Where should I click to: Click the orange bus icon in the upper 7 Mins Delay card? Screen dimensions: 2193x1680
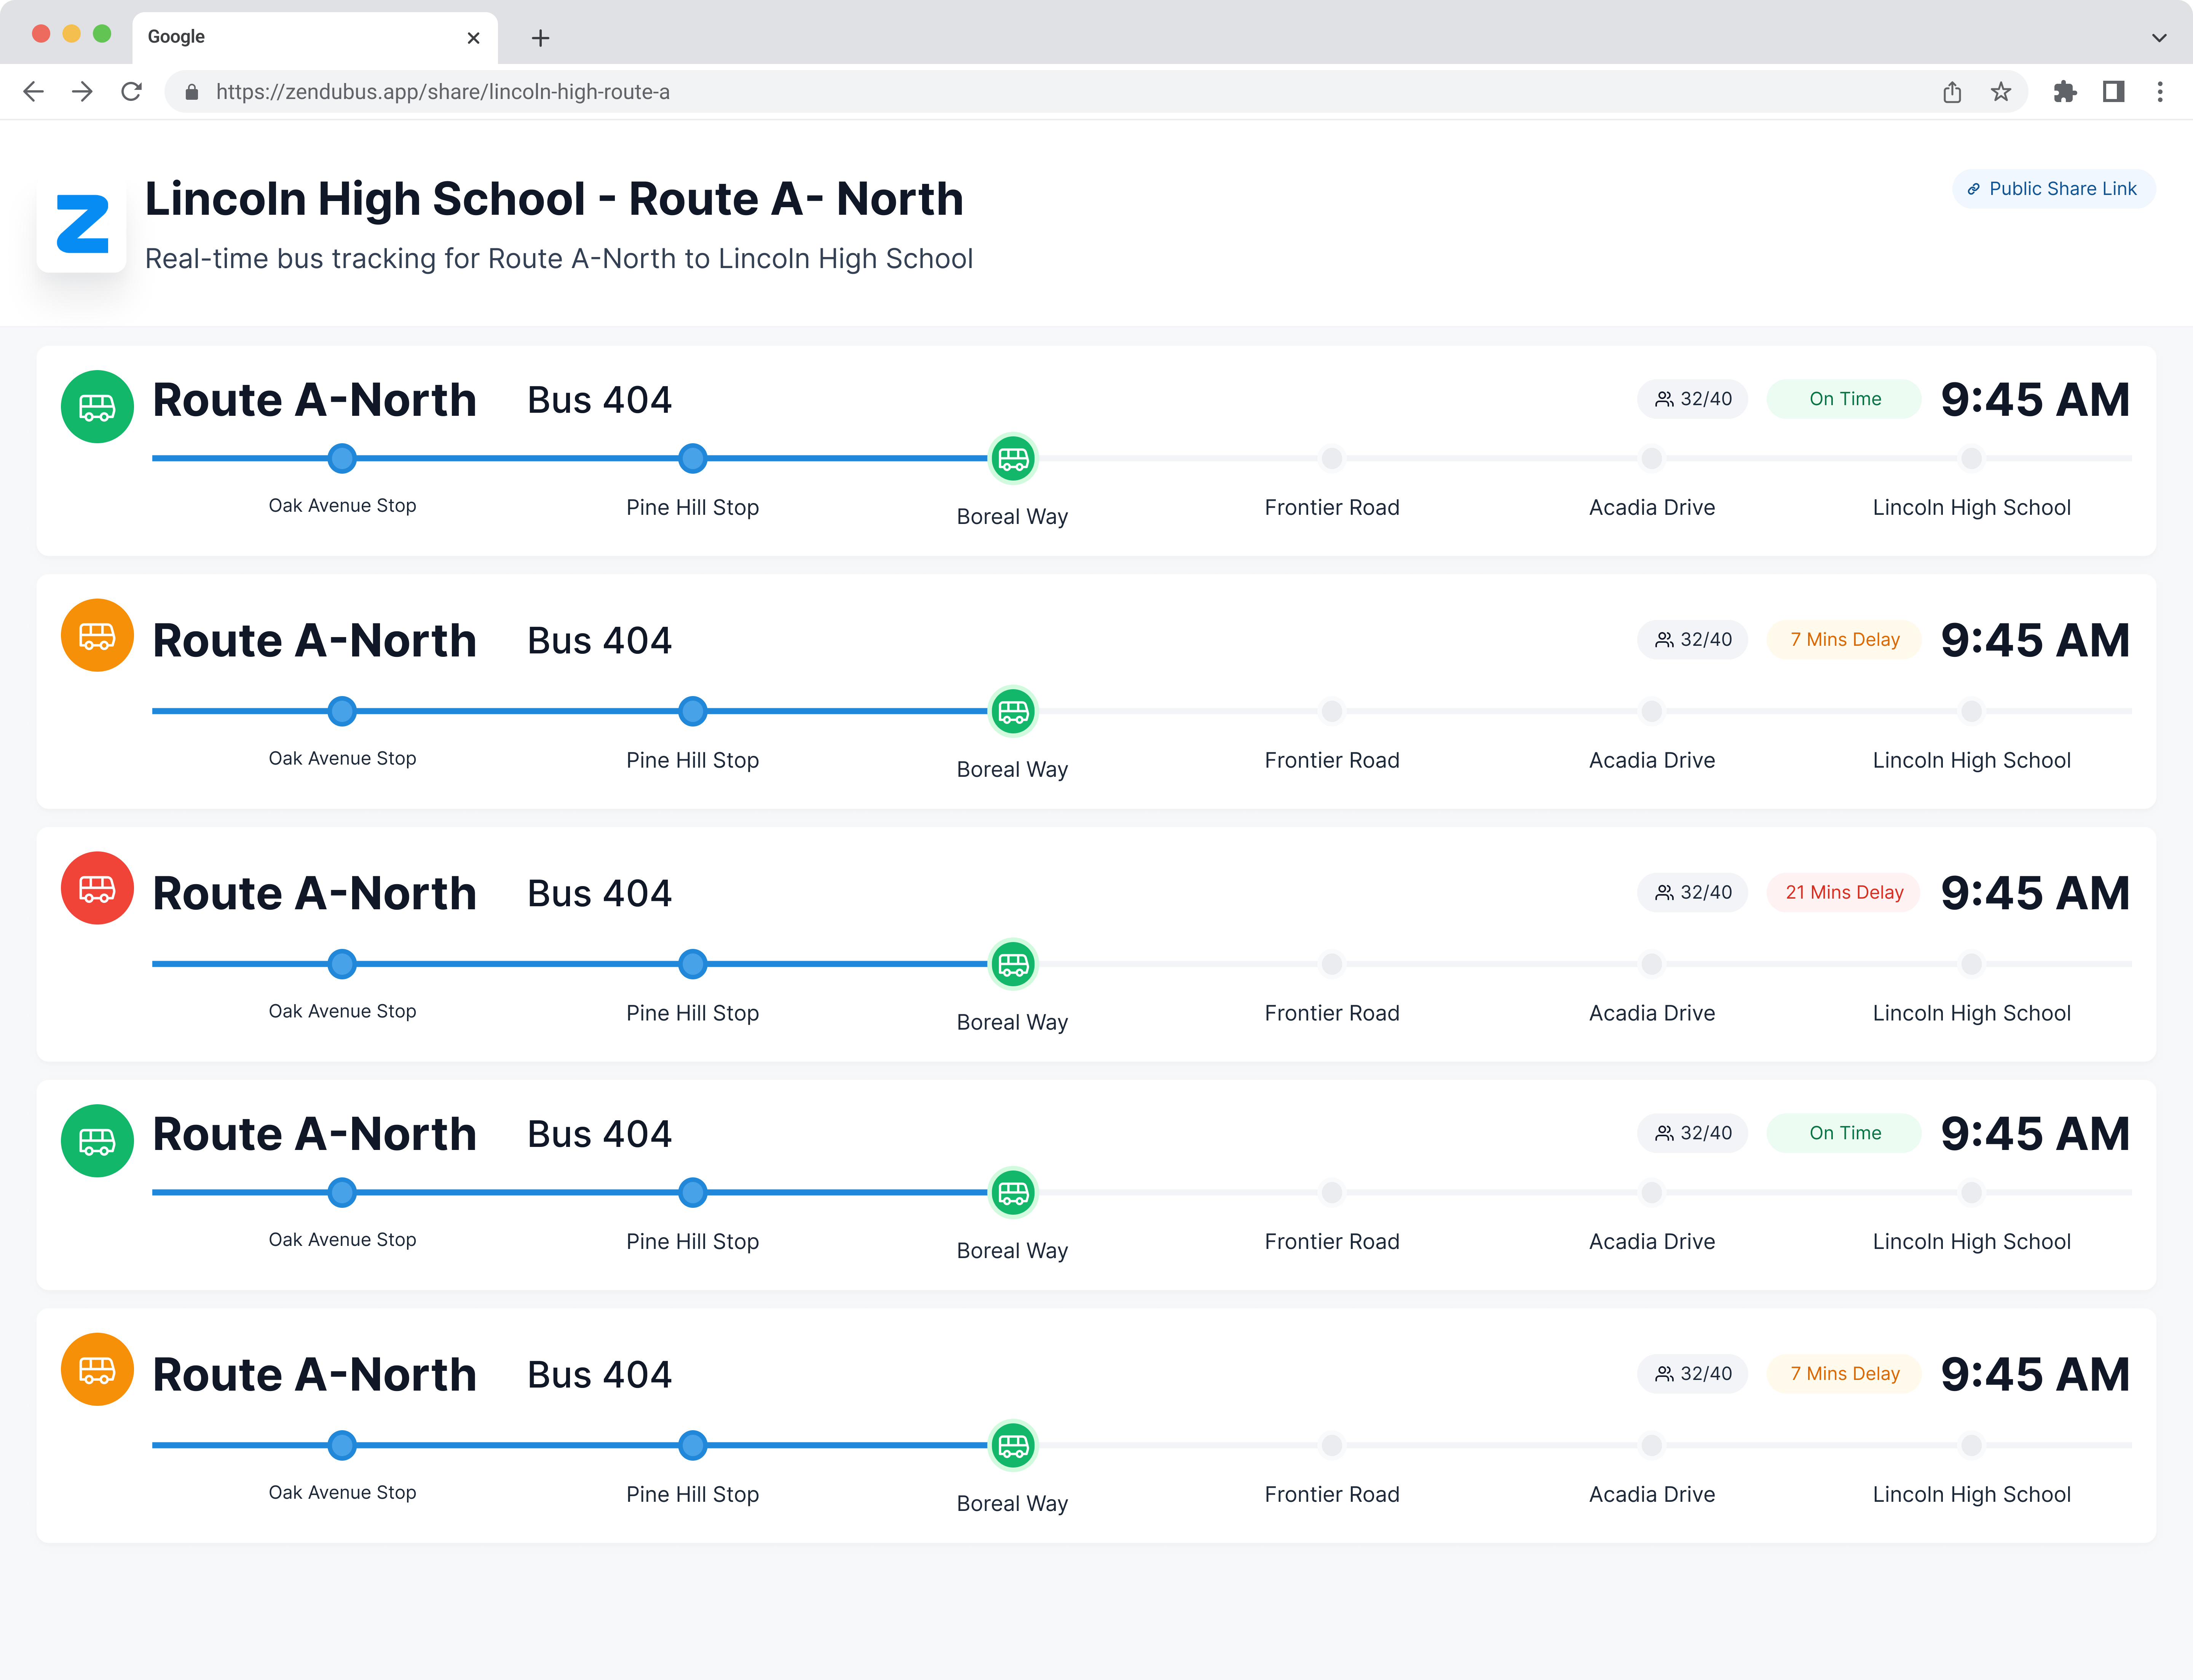click(97, 635)
